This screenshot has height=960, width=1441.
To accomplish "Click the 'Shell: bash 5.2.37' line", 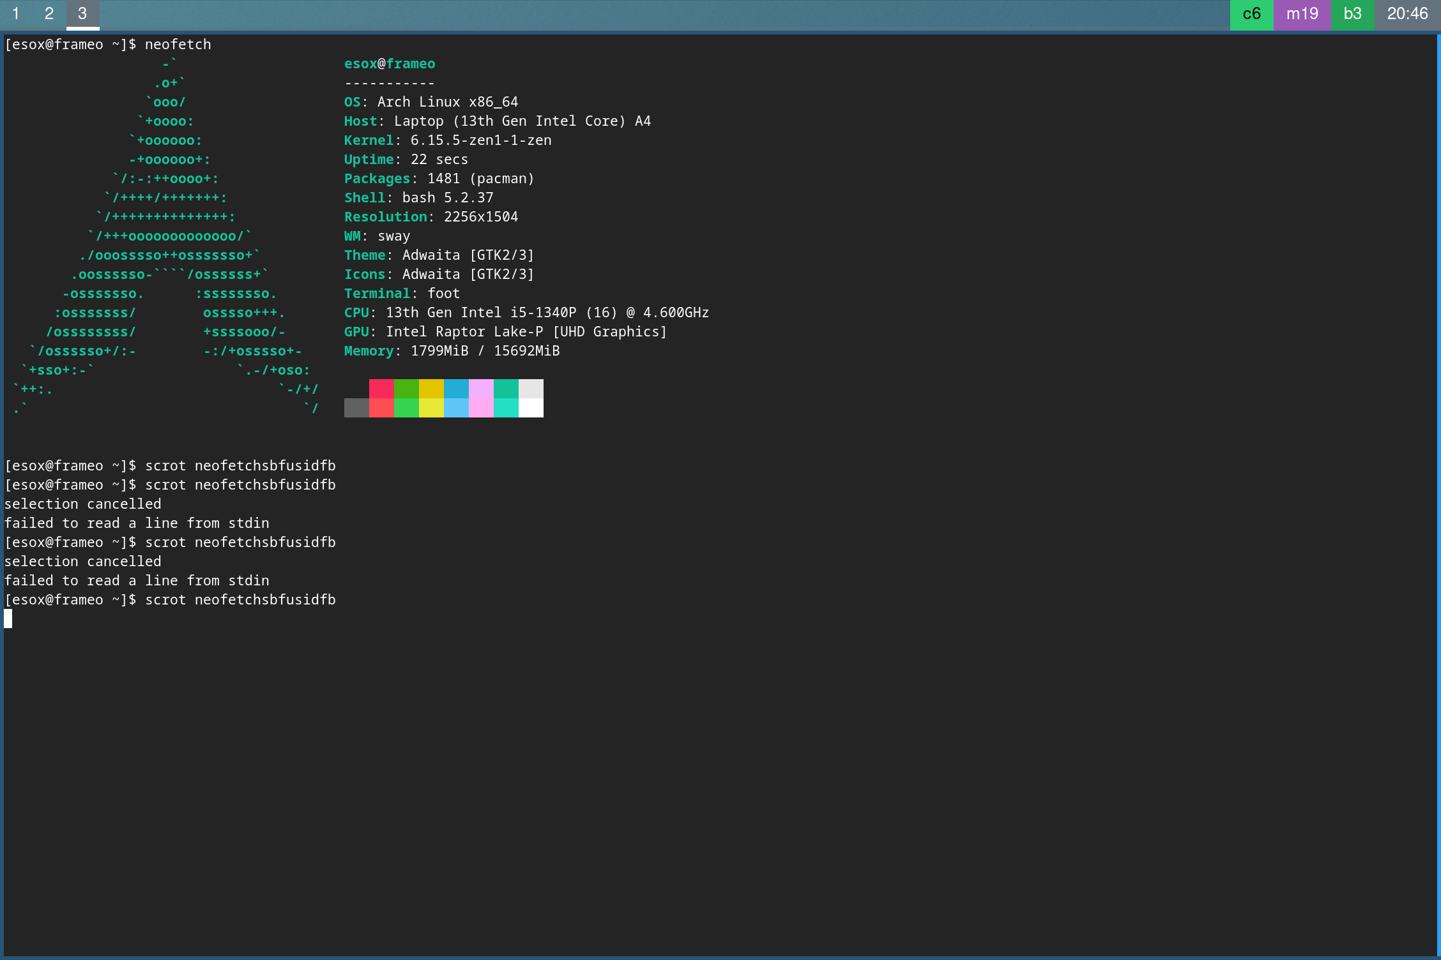I will 419,198.
